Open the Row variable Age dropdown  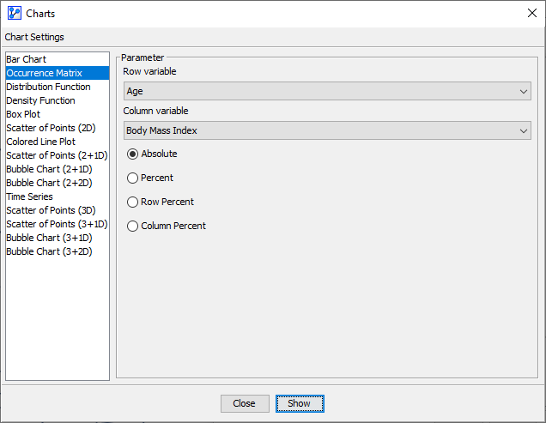click(x=326, y=91)
